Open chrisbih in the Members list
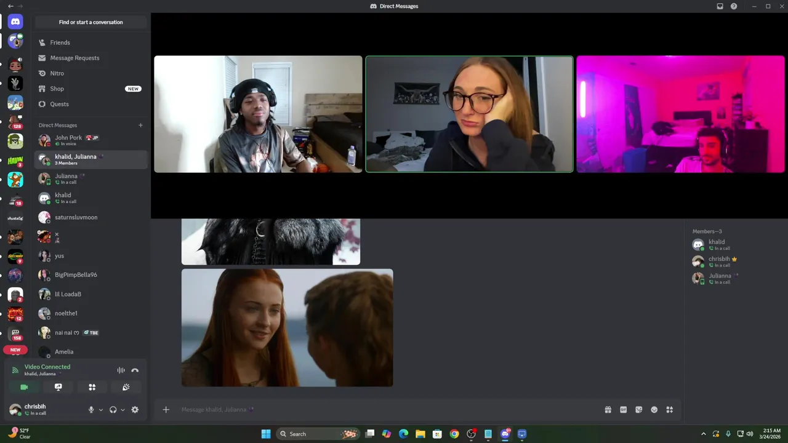This screenshot has height=443, width=788. 733,261
